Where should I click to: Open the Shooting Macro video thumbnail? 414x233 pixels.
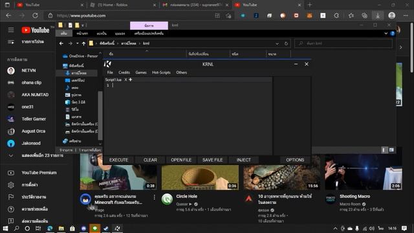point(364,172)
